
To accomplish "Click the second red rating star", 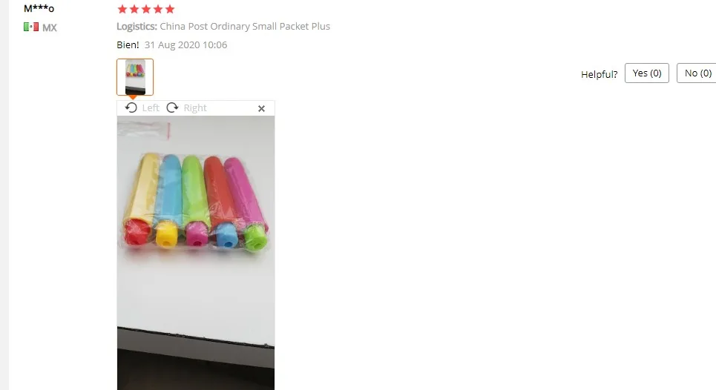I will [134, 9].
